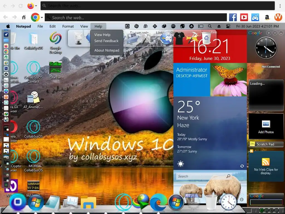Click the recycle bin icon in top dock

click(206, 38)
